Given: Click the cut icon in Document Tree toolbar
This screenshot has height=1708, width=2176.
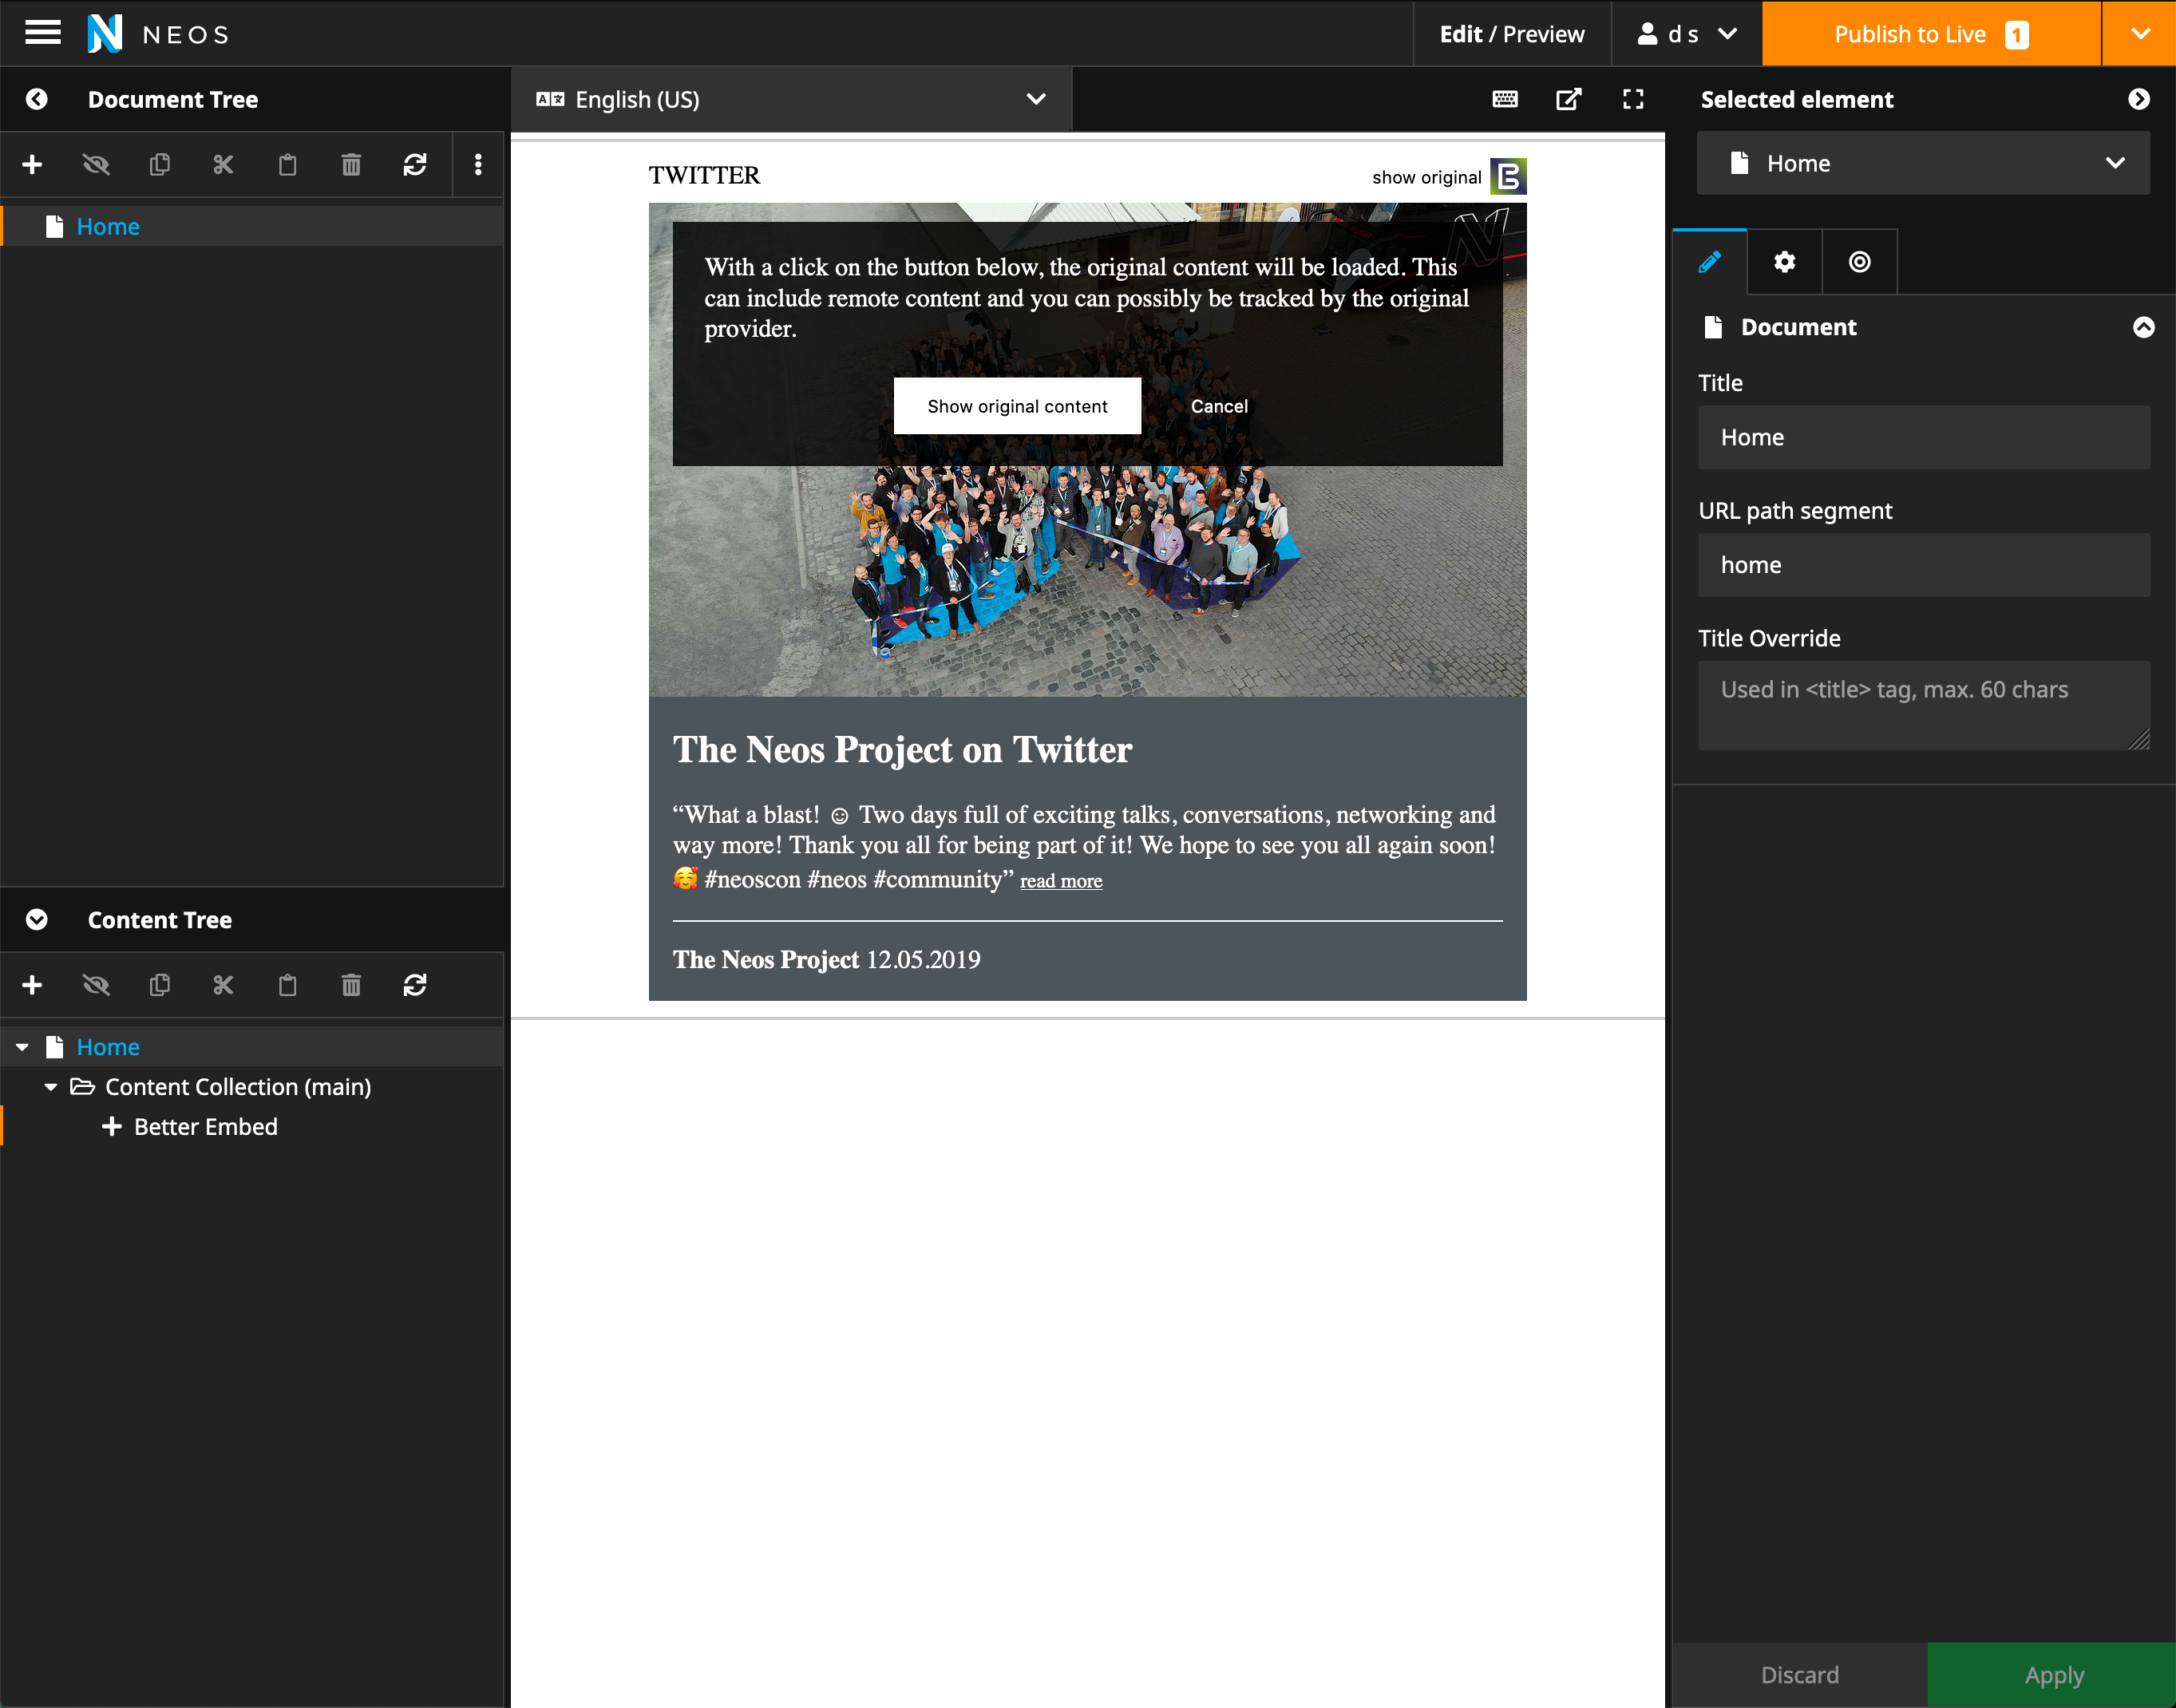Looking at the screenshot, I should tap(223, 164).
